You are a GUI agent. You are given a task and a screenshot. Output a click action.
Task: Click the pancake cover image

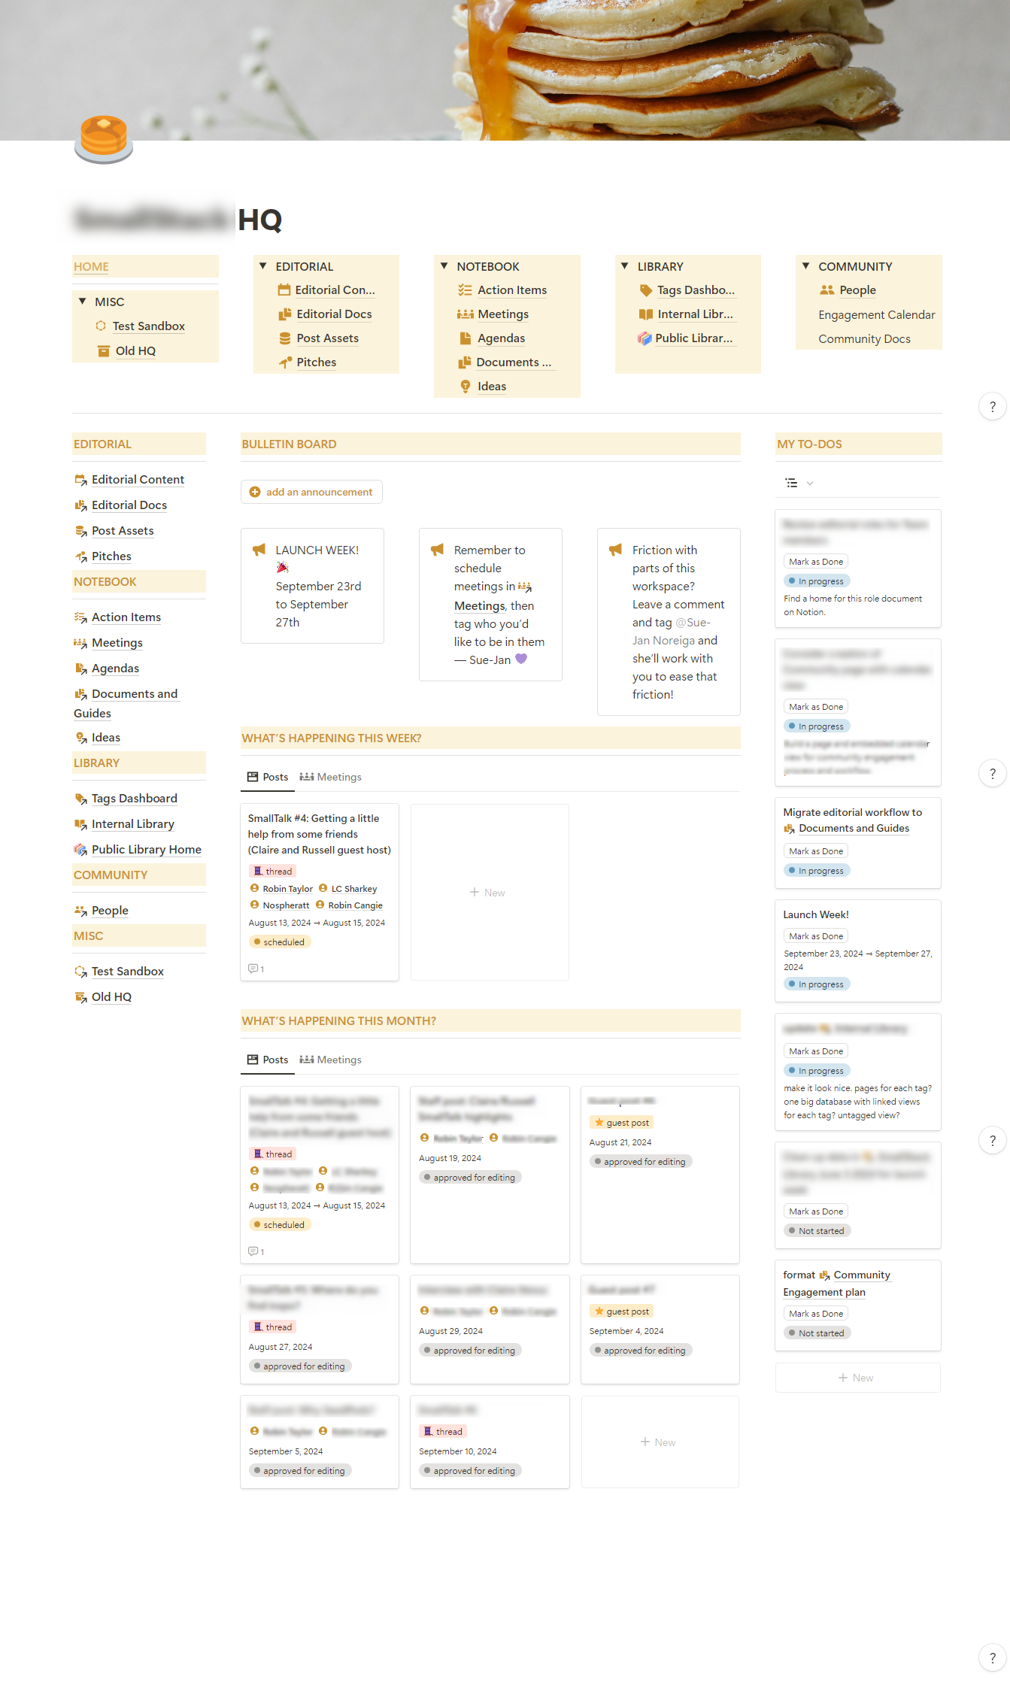point(505,70)
